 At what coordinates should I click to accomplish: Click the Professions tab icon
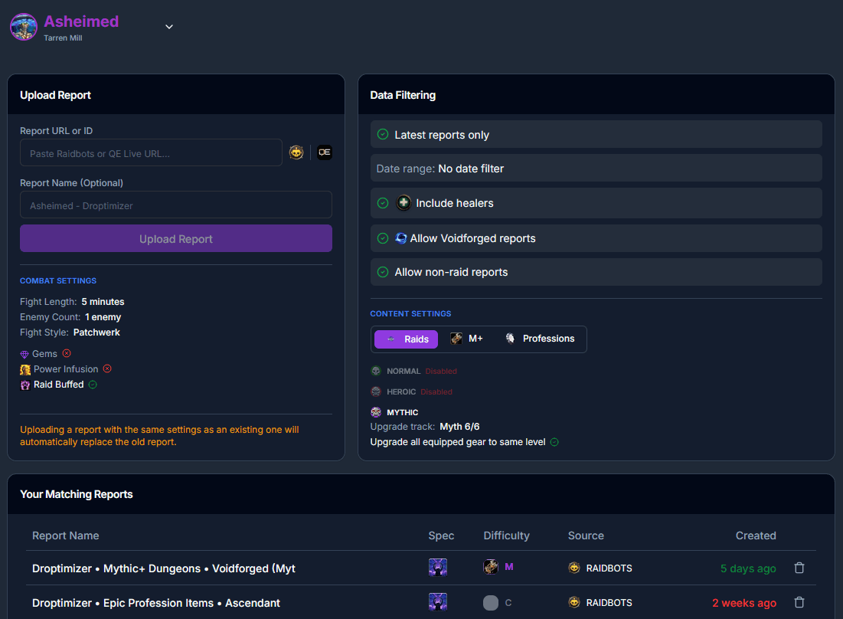[510, 339]
